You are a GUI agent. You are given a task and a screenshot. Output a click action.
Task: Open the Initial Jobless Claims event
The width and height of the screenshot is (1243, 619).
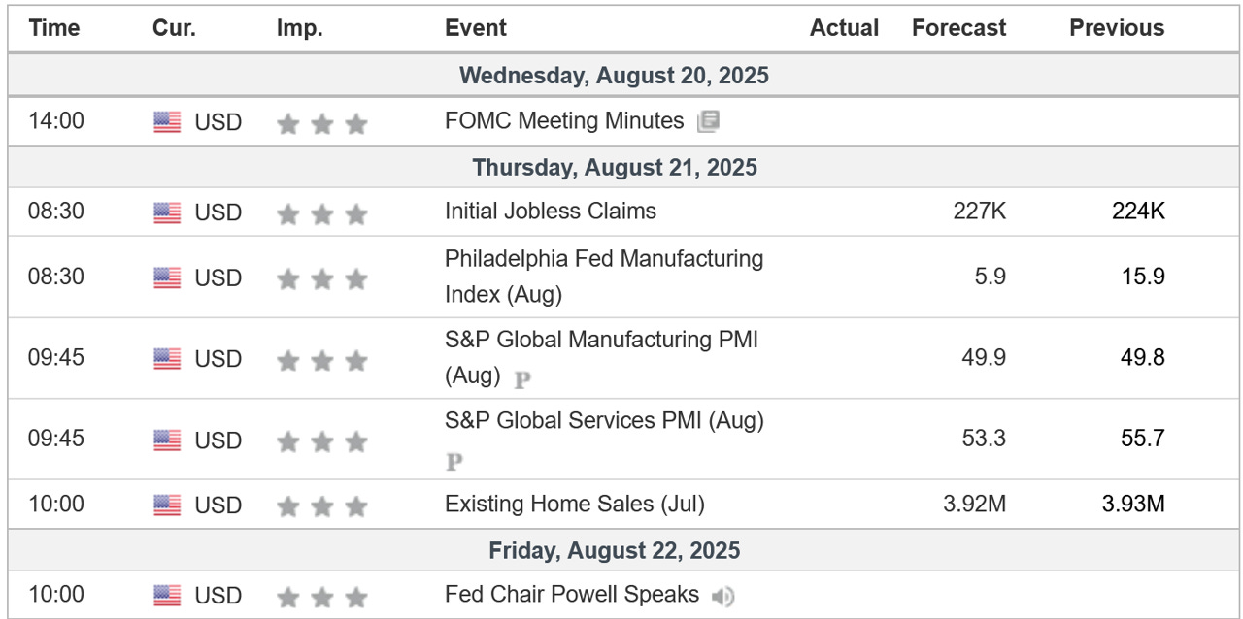click(x=550, y=212)
